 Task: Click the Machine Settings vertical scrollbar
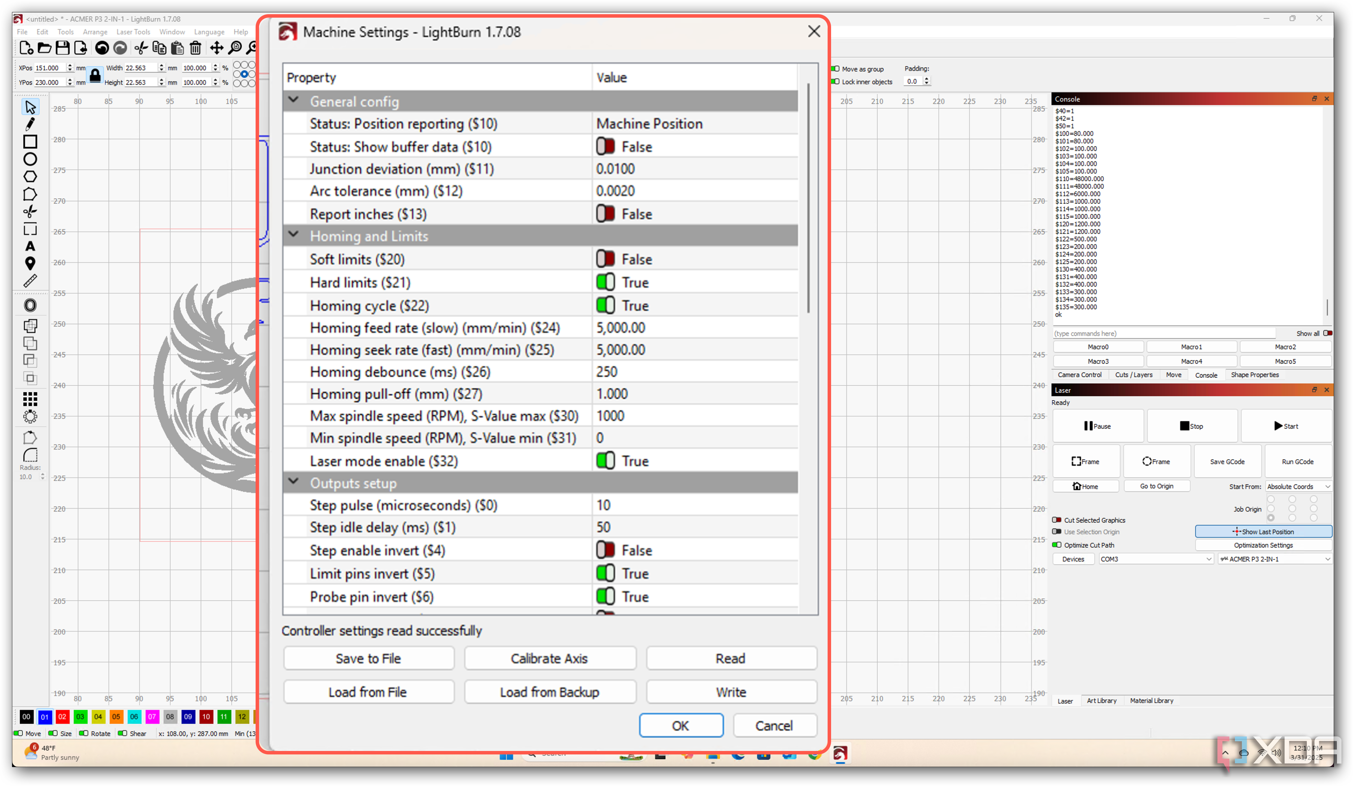pyautogui.click(x=808, y=197)
